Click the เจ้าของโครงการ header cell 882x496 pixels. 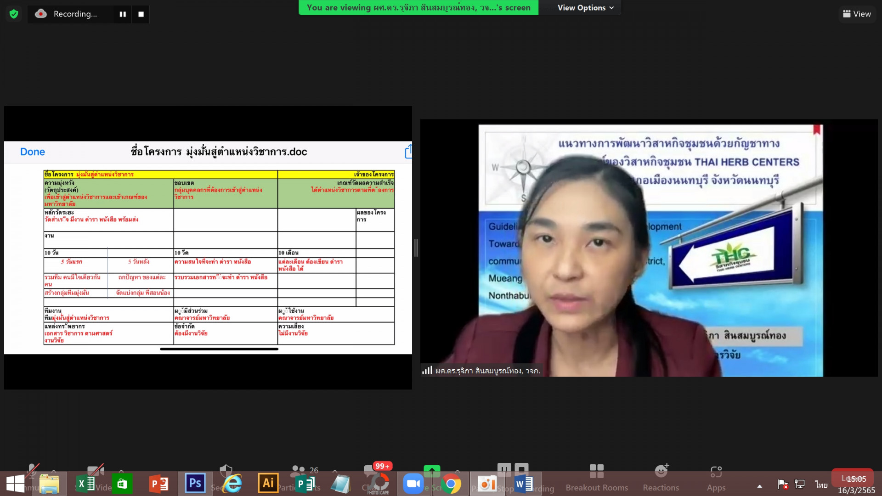click(336, 175)
